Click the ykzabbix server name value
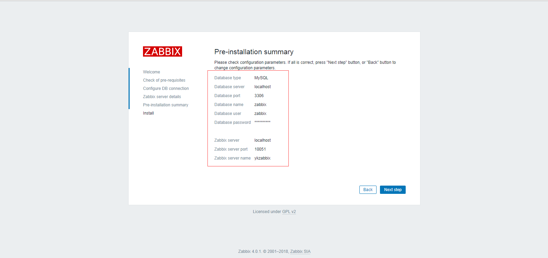This screenshot has width=548, height=258. tap(262, 158)
